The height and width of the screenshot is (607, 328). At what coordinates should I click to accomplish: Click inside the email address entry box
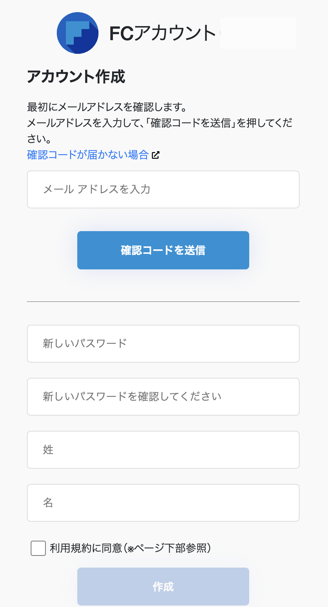pos(163,189)
